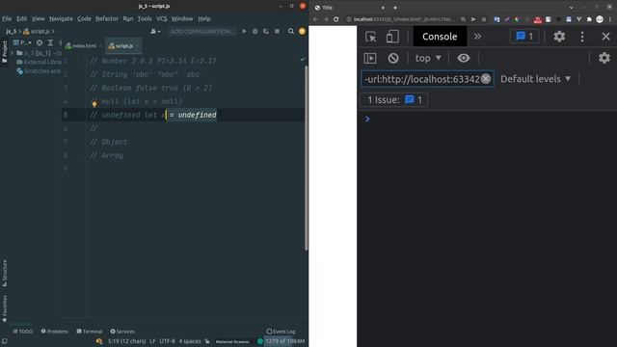Open the Services tool window

coord(122,332)
